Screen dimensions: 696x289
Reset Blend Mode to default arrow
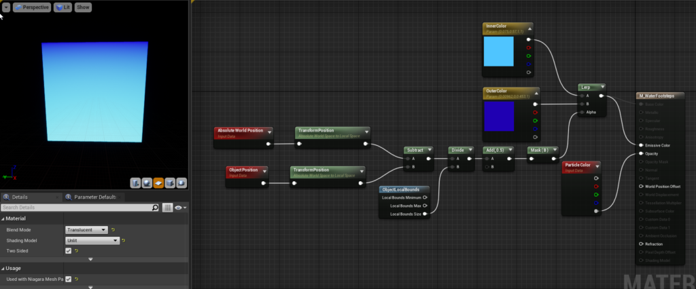pyautogui.click(x=114, y=230)
